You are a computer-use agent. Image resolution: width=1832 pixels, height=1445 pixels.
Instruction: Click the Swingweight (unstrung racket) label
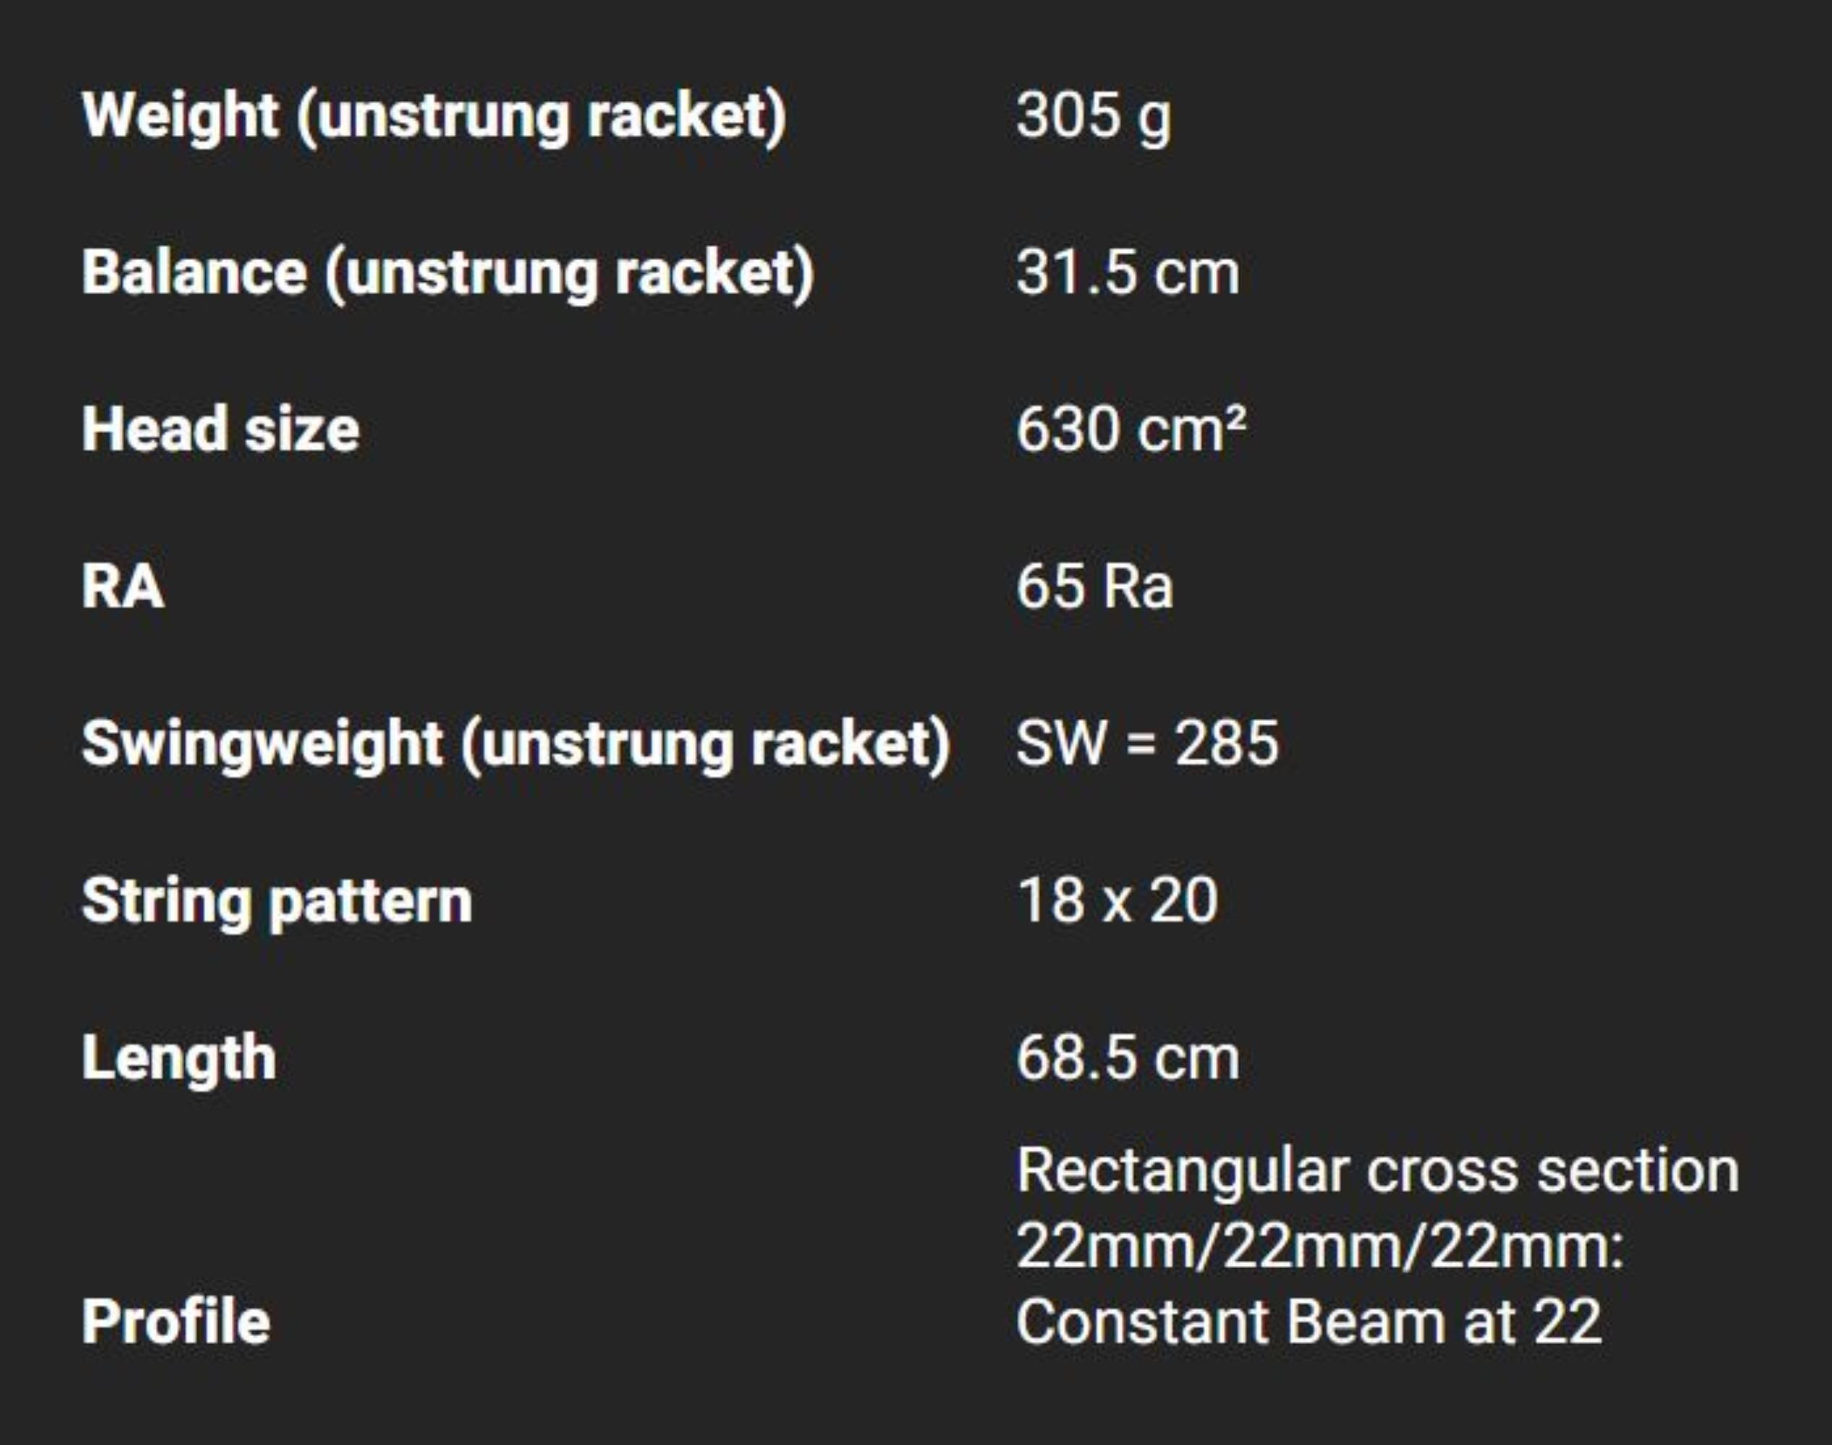[516, 743]
